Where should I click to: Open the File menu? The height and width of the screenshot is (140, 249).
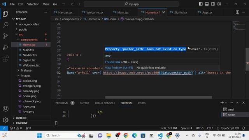[x=12, y=4]
